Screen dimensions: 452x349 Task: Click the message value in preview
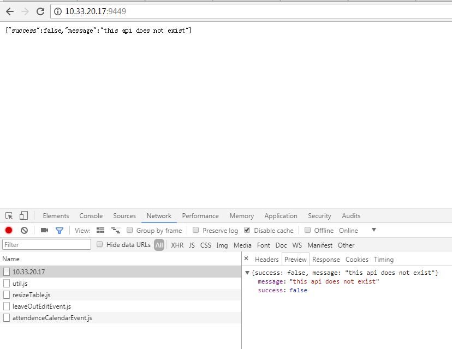click(x=335, y=281)
